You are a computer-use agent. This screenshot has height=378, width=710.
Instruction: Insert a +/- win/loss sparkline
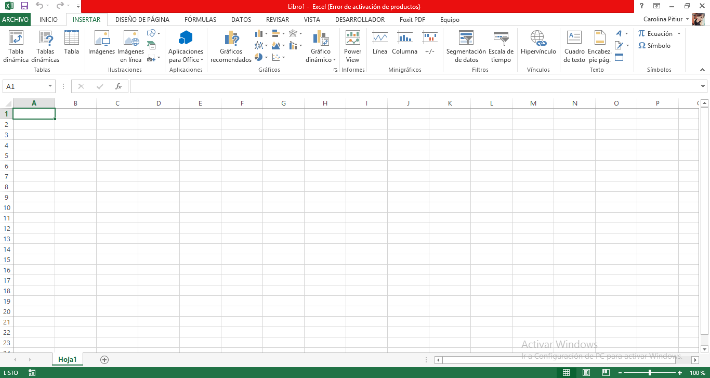point(430,43)
